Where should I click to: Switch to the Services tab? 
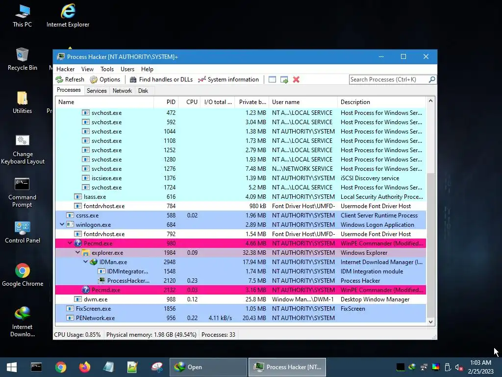[x=97, y=91]
